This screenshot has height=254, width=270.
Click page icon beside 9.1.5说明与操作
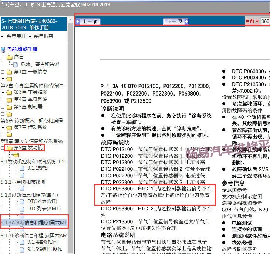(22, 250)
